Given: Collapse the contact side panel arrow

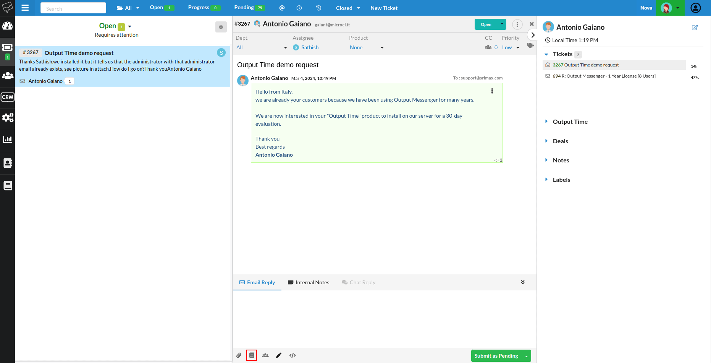Looking at the screenshot, I should point(533,35).
